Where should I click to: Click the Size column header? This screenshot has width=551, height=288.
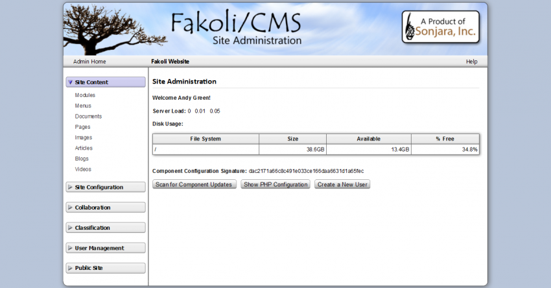click(293, 139)
